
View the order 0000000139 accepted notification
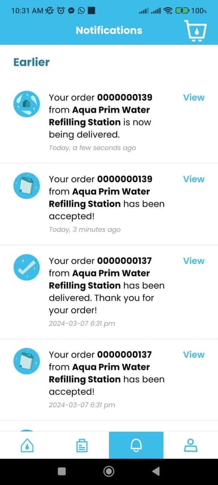pos(194,179)
